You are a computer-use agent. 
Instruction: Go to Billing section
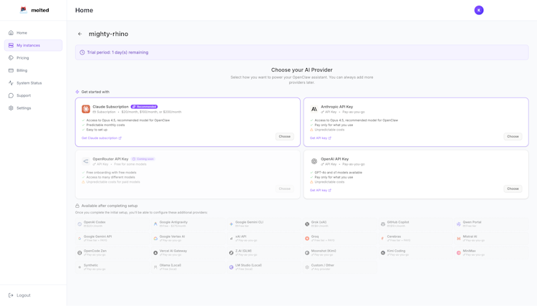(33, 70)
